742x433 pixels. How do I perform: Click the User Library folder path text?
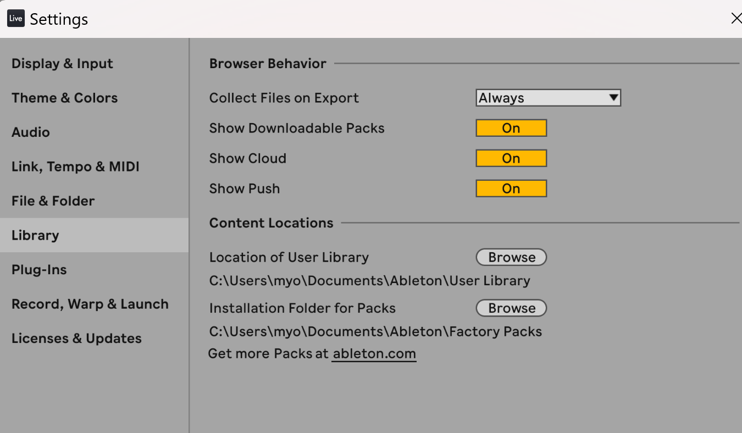click(369, 281)
